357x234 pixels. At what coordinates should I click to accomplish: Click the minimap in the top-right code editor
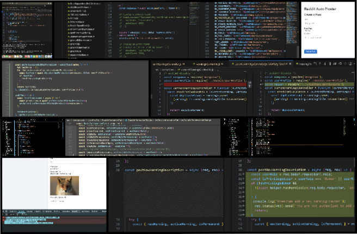pos(291,23)
